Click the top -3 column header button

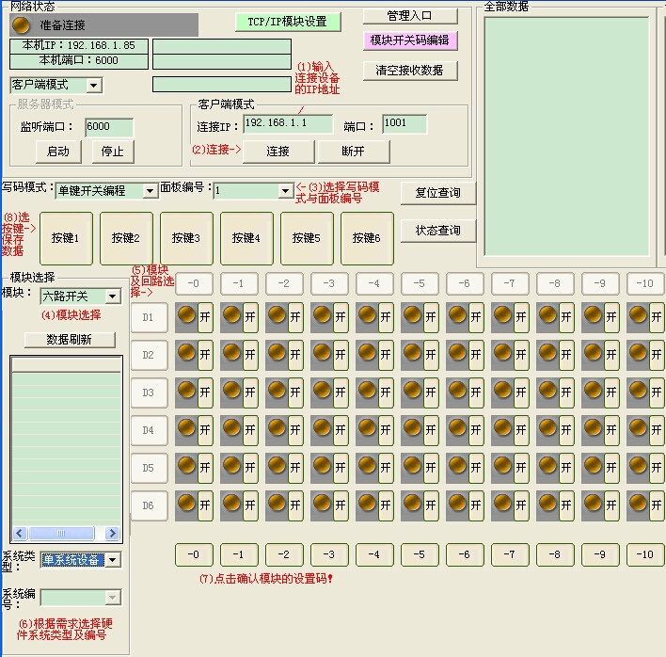click(x=329, y=283)
